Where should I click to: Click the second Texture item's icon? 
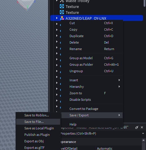click(x=62, y=12)
